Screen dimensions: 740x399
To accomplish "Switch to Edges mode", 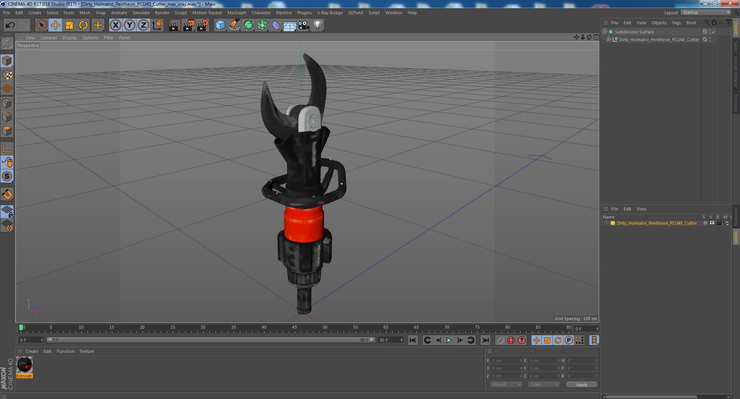I will coord(7,117).
